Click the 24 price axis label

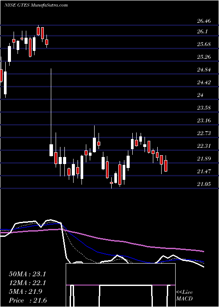pos(201,95)
